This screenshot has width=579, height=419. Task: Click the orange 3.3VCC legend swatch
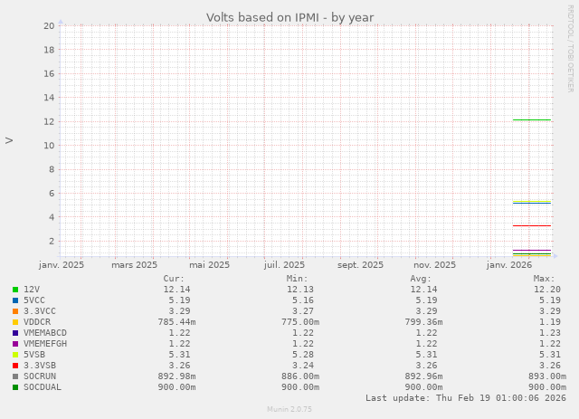(x=15, y=311)
